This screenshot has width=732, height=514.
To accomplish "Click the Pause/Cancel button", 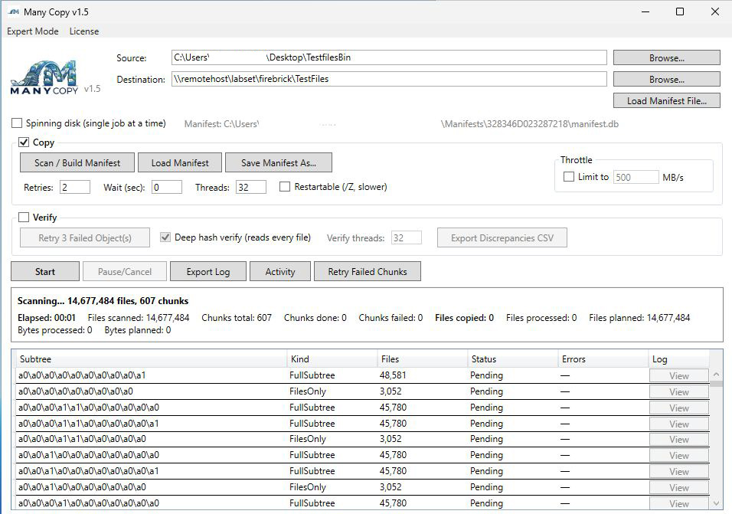I will click(x=125, y=272).
